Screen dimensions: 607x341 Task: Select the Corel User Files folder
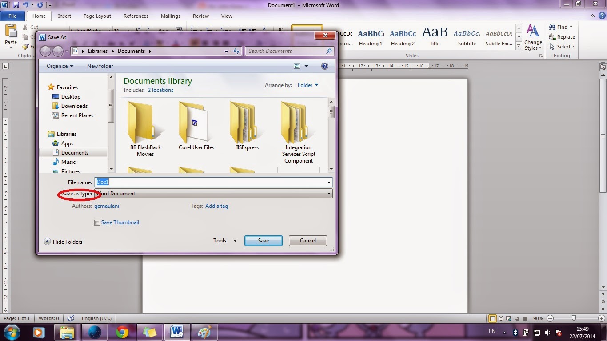coord(196,126)
